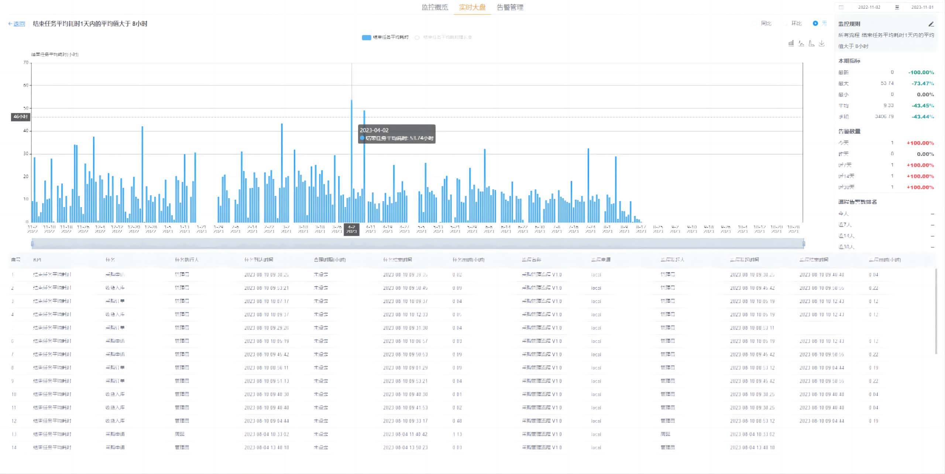
Task: Toggle blue 结束任务平均耗时 legend series
Action: (385, 37)
